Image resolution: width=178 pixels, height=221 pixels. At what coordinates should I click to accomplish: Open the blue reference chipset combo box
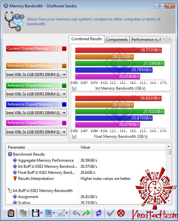36,113
